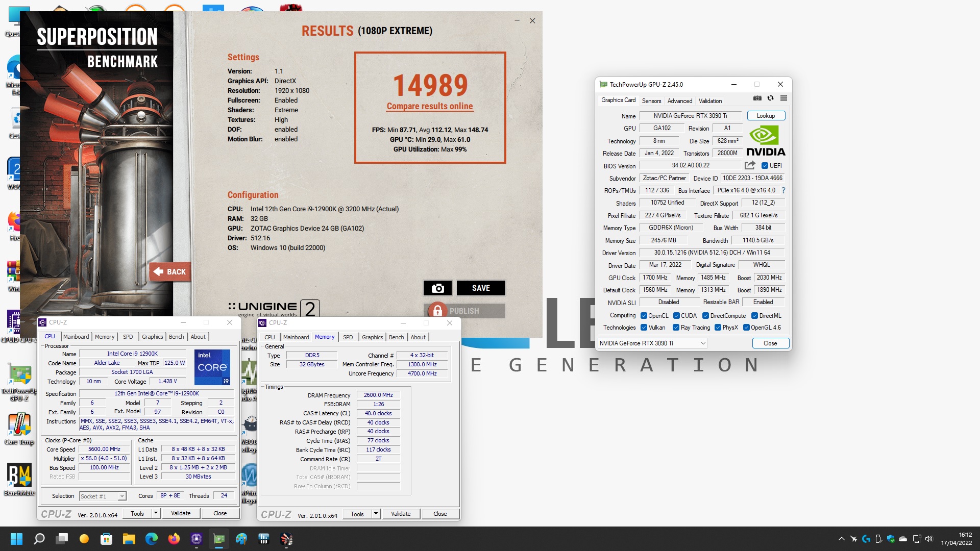Open Task View from the taskbar
Screen dimensions: 980x551
(x=62, y=539)
